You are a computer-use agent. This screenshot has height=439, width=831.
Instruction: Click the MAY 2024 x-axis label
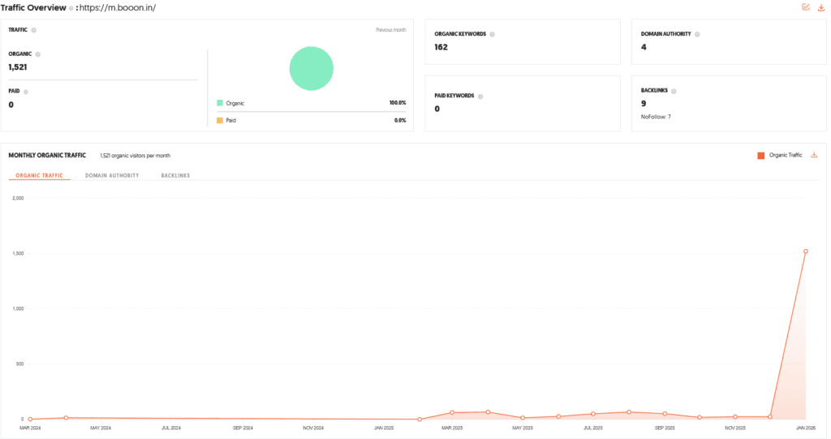click(100, 428)
